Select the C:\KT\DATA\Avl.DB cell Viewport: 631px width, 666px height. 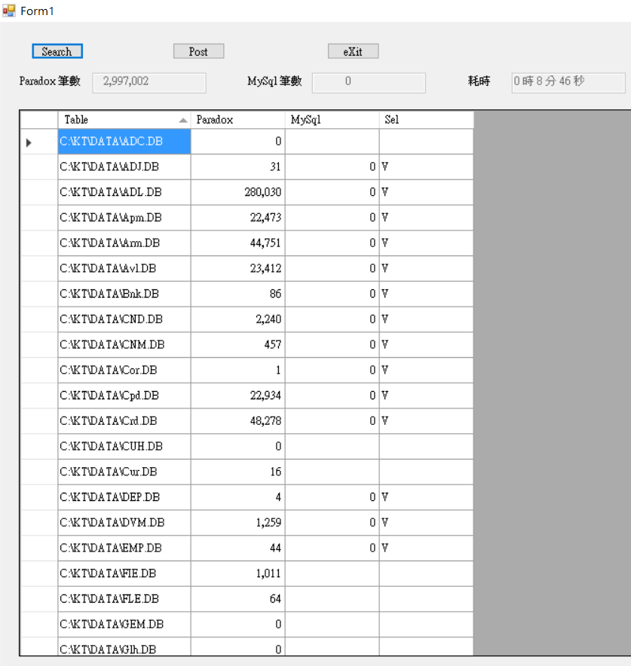tap(124, 268)
